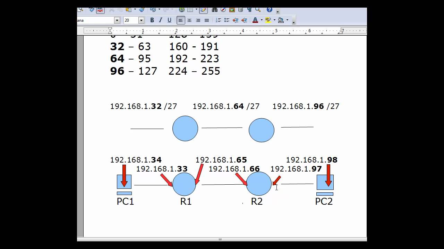444x249 pixels.
Task: Open the Table size dropdown arrow
Action: point(196,10)
